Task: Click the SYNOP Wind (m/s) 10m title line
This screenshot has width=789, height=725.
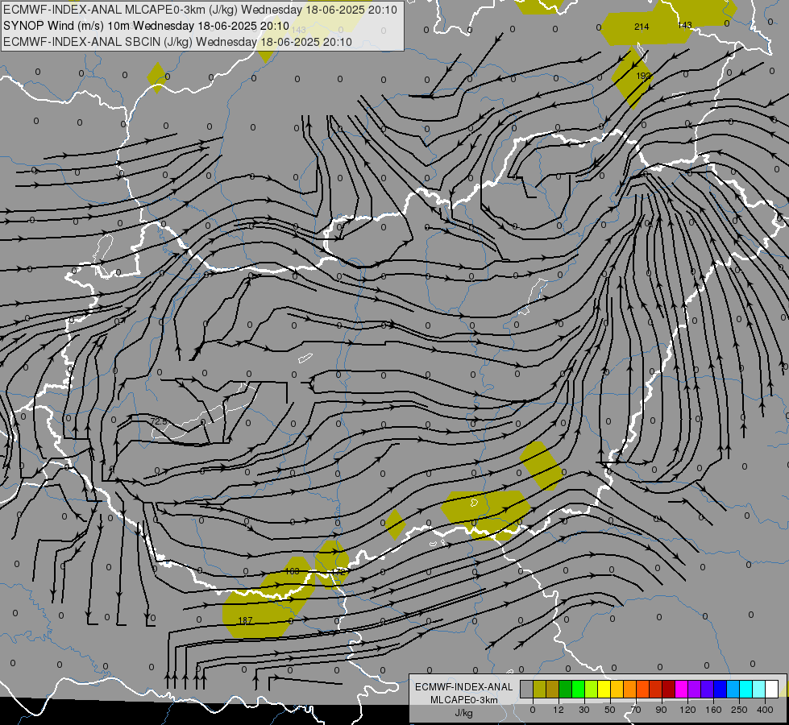Action: pyautogui.click(x=146, y=26)
